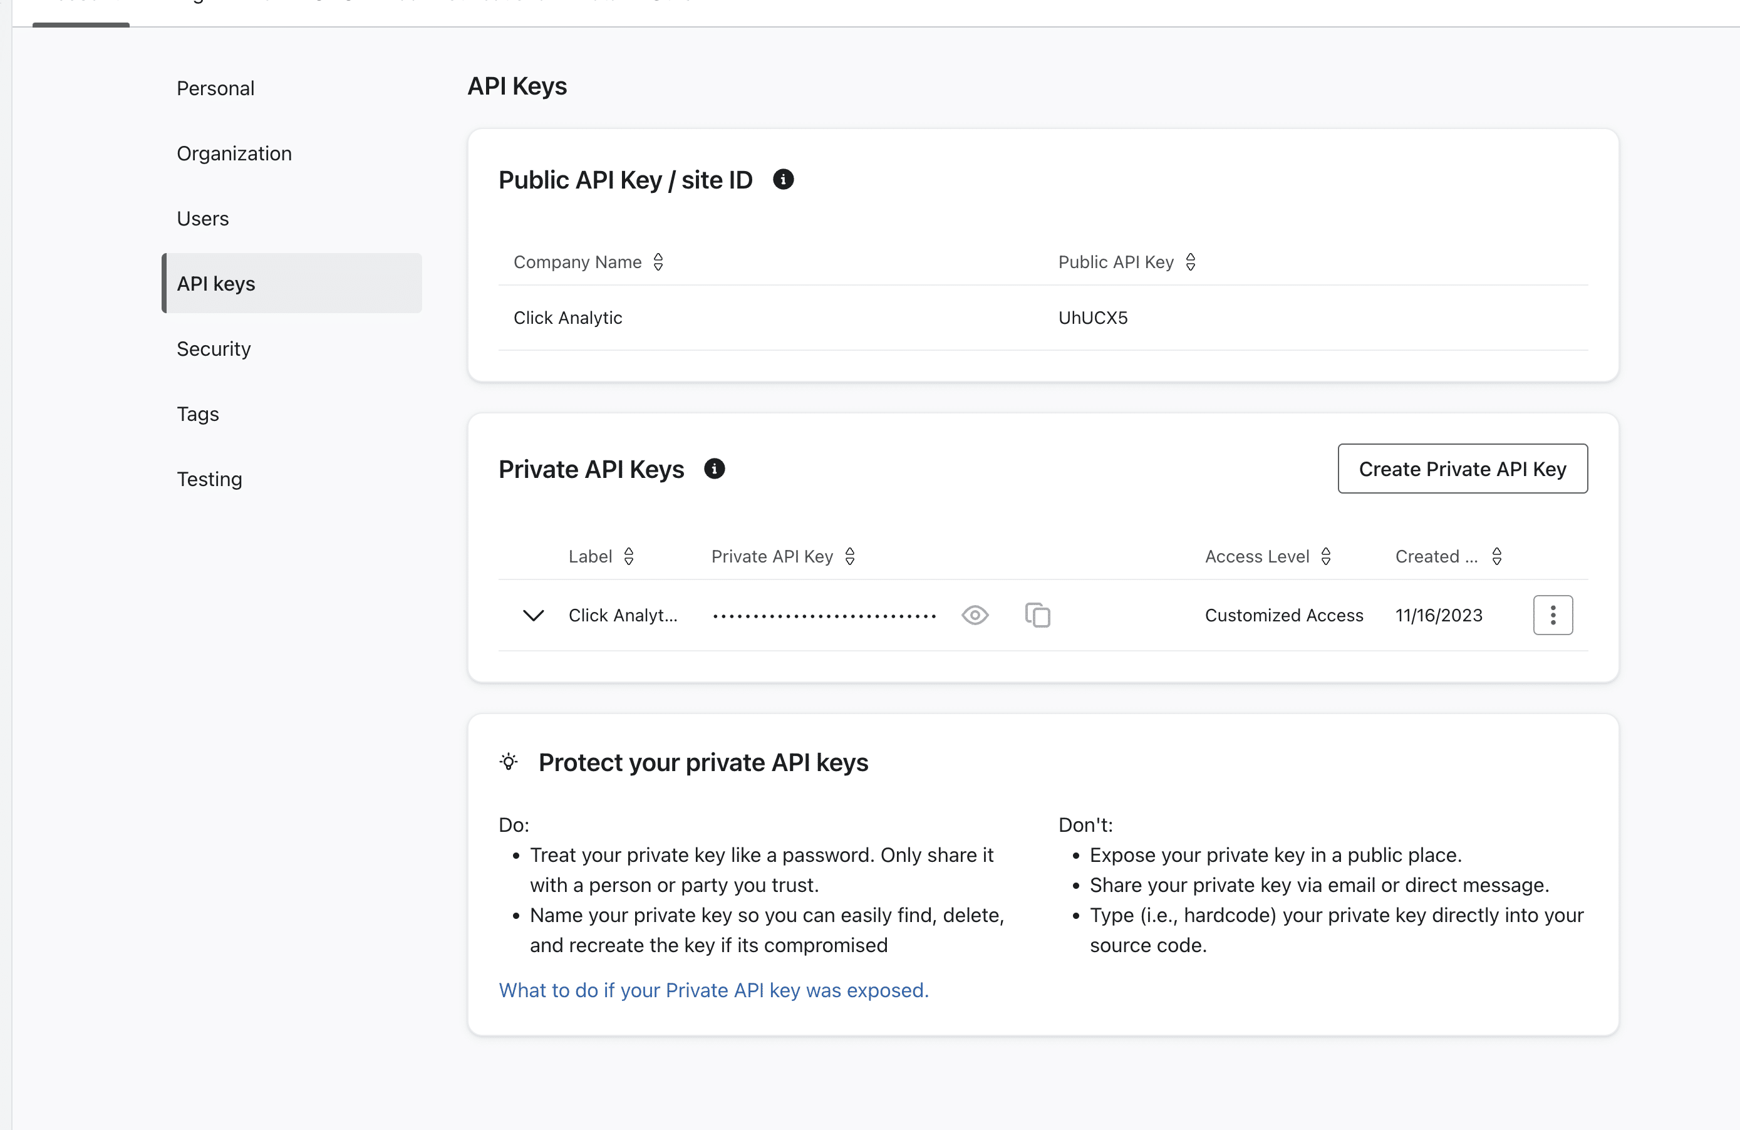Click the eye icon to reveal private API key
Viewport: 1740px width, 1130px height.
[976, 615]
